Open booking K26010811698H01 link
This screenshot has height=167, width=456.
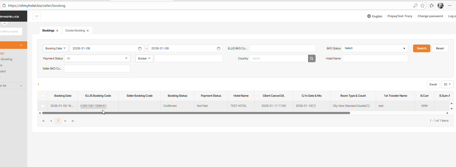[94, 106]
